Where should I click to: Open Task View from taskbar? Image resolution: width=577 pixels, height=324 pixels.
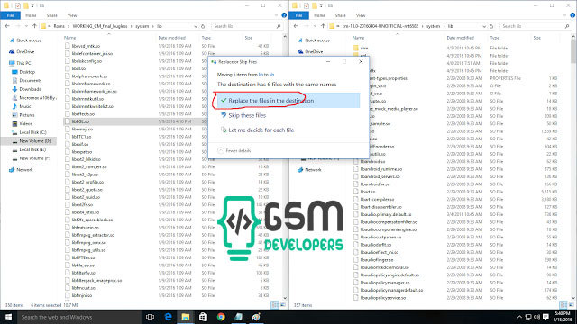(x=151, y=317)
